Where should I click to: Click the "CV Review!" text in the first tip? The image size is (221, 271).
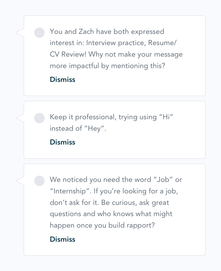pyautogui.click(x=68, y=54)
